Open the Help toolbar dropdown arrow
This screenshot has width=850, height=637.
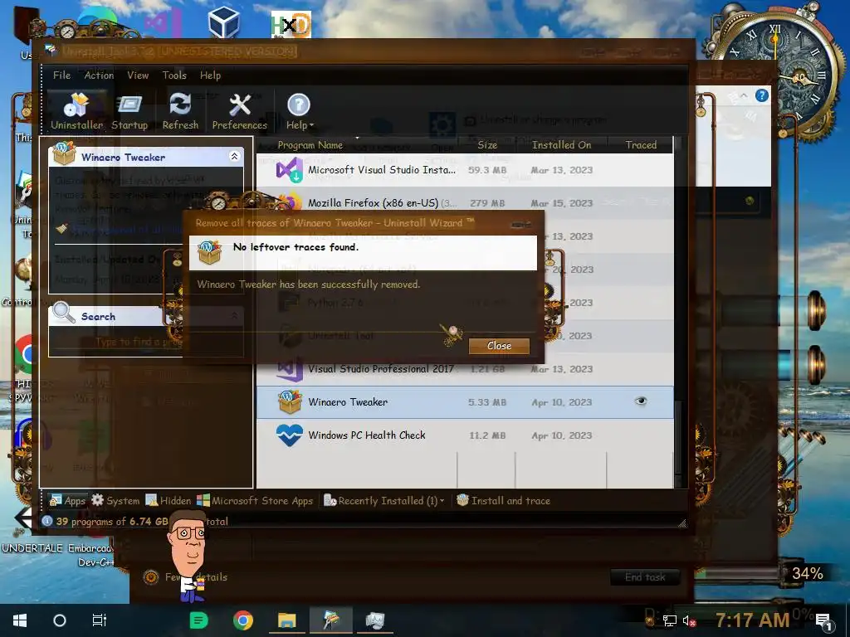pos(311,125)
